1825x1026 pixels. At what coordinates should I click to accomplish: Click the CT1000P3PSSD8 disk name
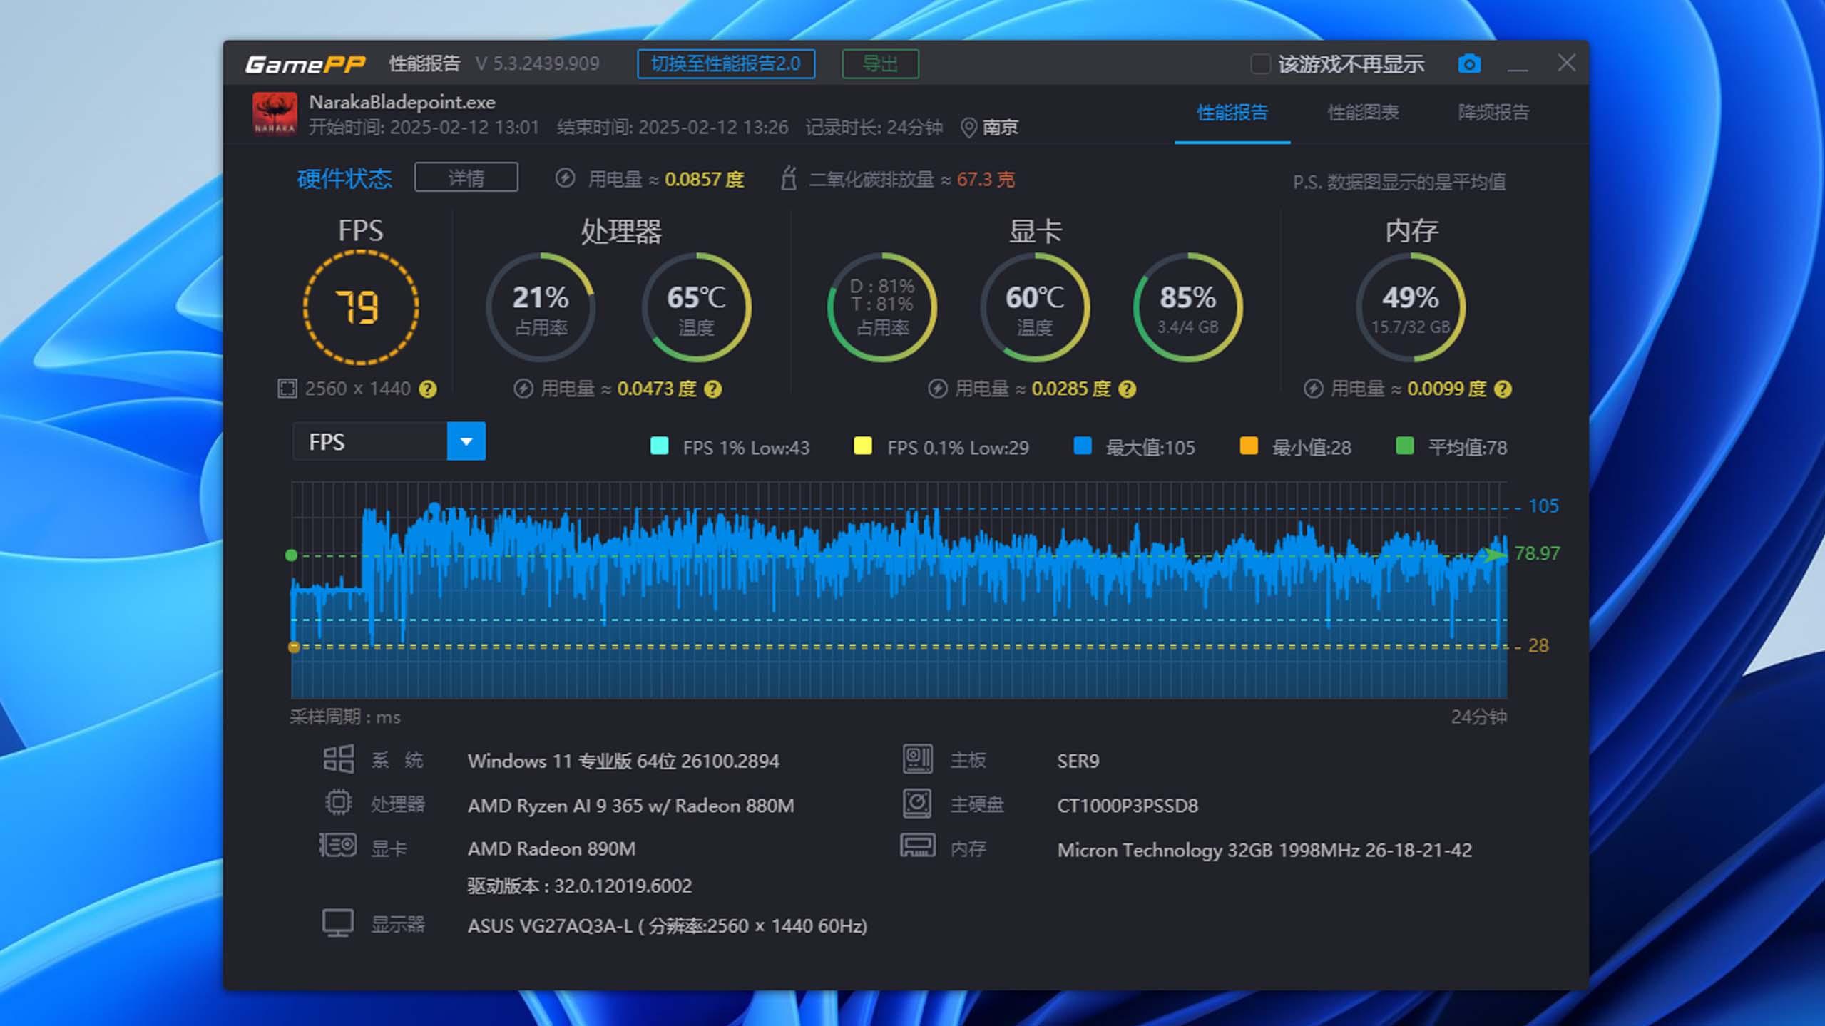(1128, 806)
